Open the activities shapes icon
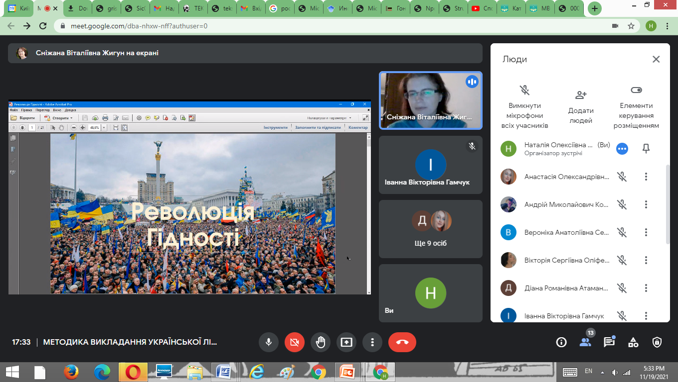Screen dimensions: 678x382 click(x=633, y=342)
